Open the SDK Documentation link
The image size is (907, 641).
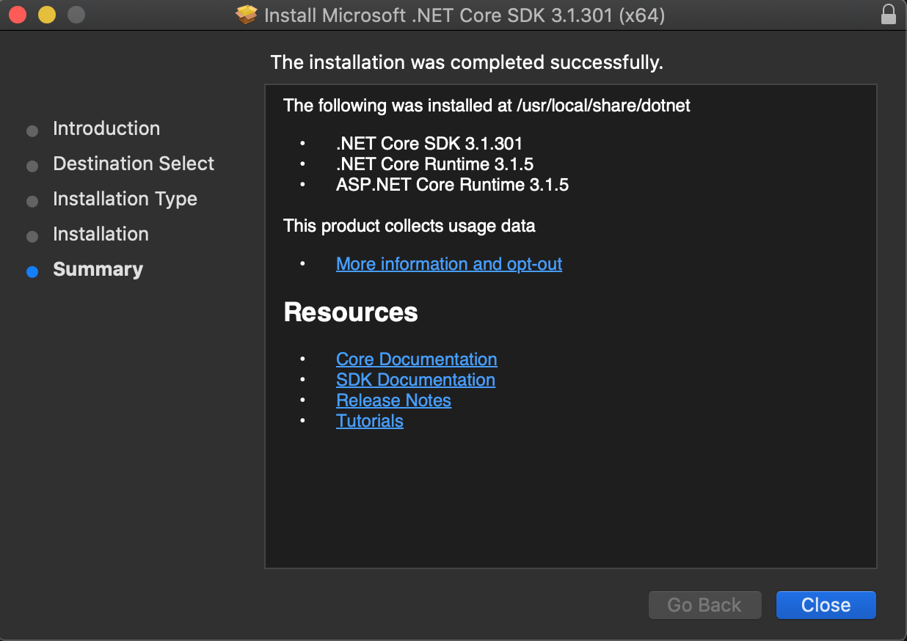point(415,380)
